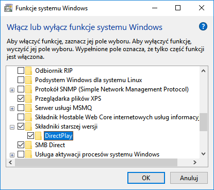Click the folder icon beside Odbiornik RIP
The height and width of the screenshot is (190, 214).
pos(29,71)
